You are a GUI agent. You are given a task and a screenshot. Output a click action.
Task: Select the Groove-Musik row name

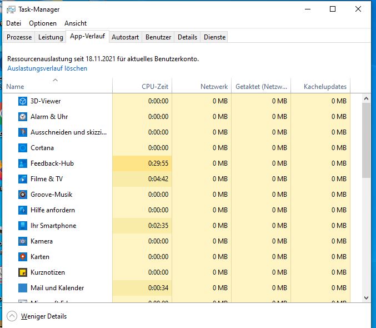[x=51, y=195]
